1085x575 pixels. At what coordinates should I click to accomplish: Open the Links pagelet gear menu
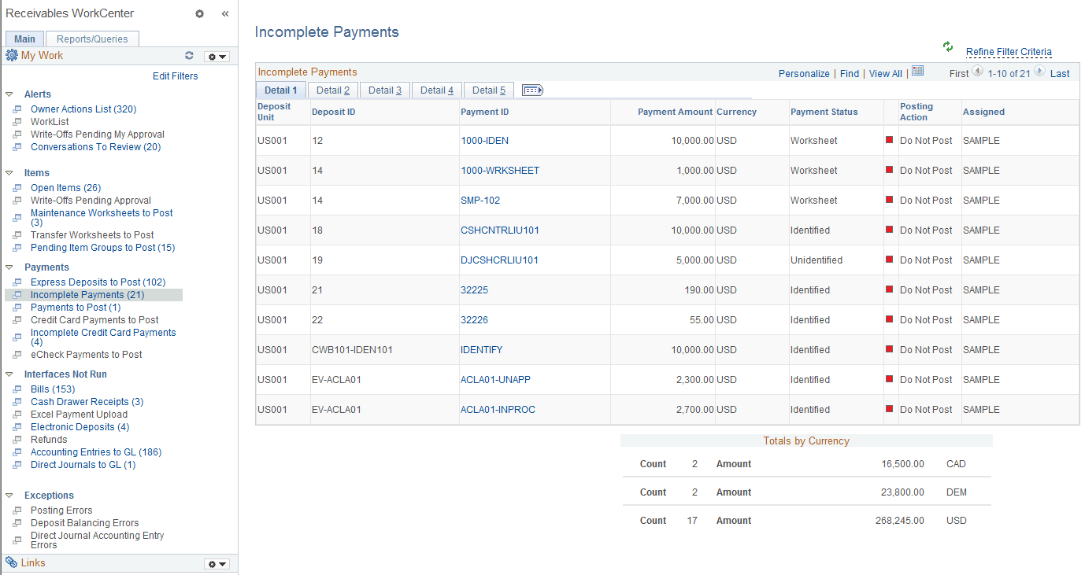point(216,562)
